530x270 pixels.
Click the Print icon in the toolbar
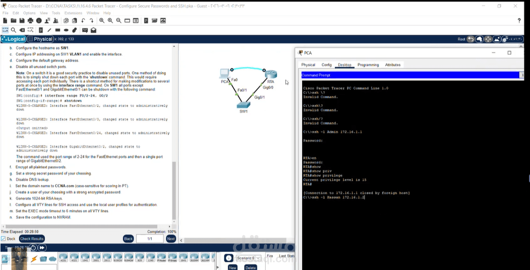[30, 21]
